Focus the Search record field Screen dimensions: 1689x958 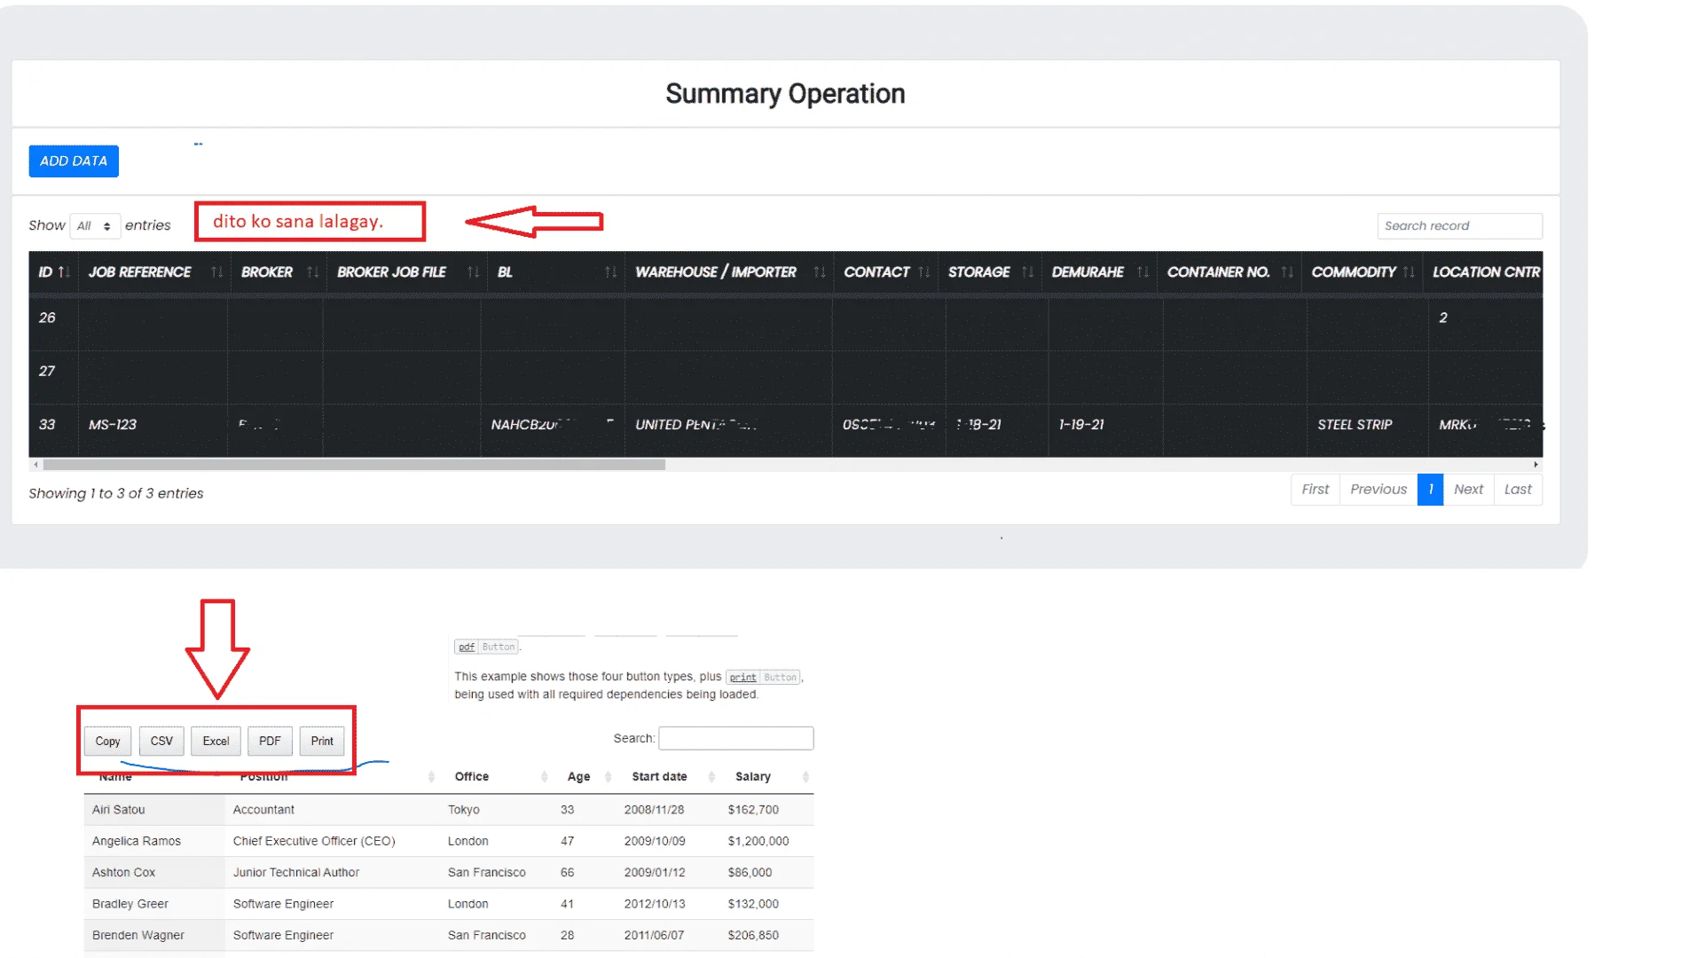tap(1459, 225)
